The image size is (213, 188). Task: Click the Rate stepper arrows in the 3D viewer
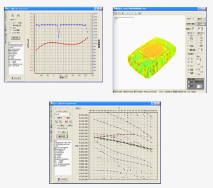[200, 59]
